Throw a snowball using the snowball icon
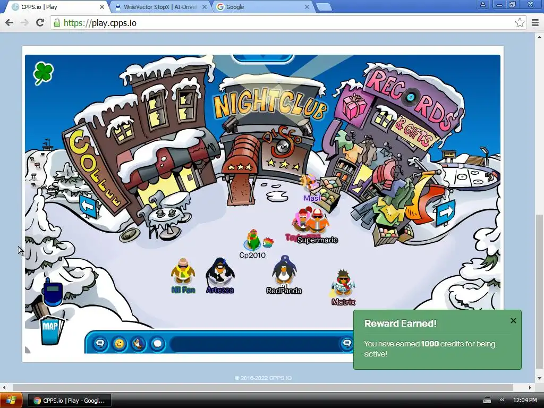This screenshot has width=544, height=408. coord(157,344)
